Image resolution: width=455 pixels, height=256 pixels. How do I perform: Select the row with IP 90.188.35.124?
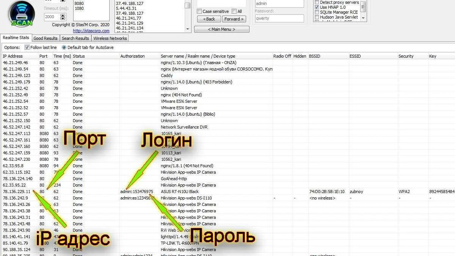click(x=227, y=250)
